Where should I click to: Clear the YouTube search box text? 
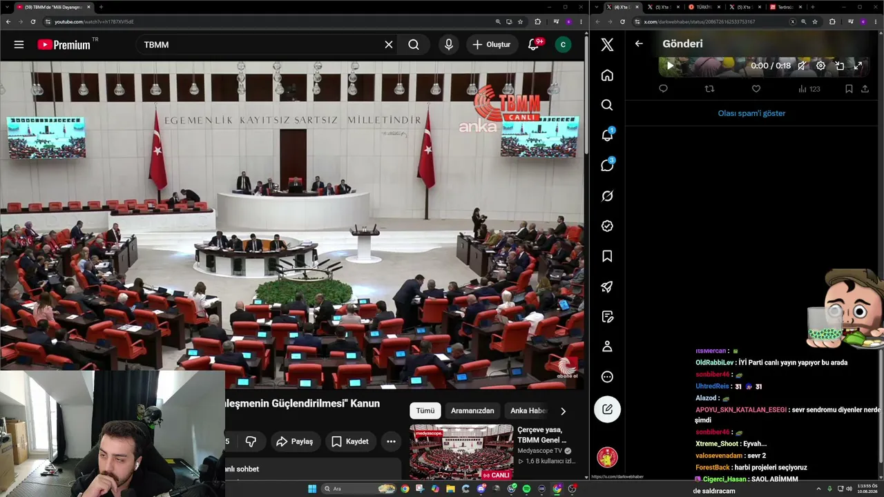click(389, 45)
